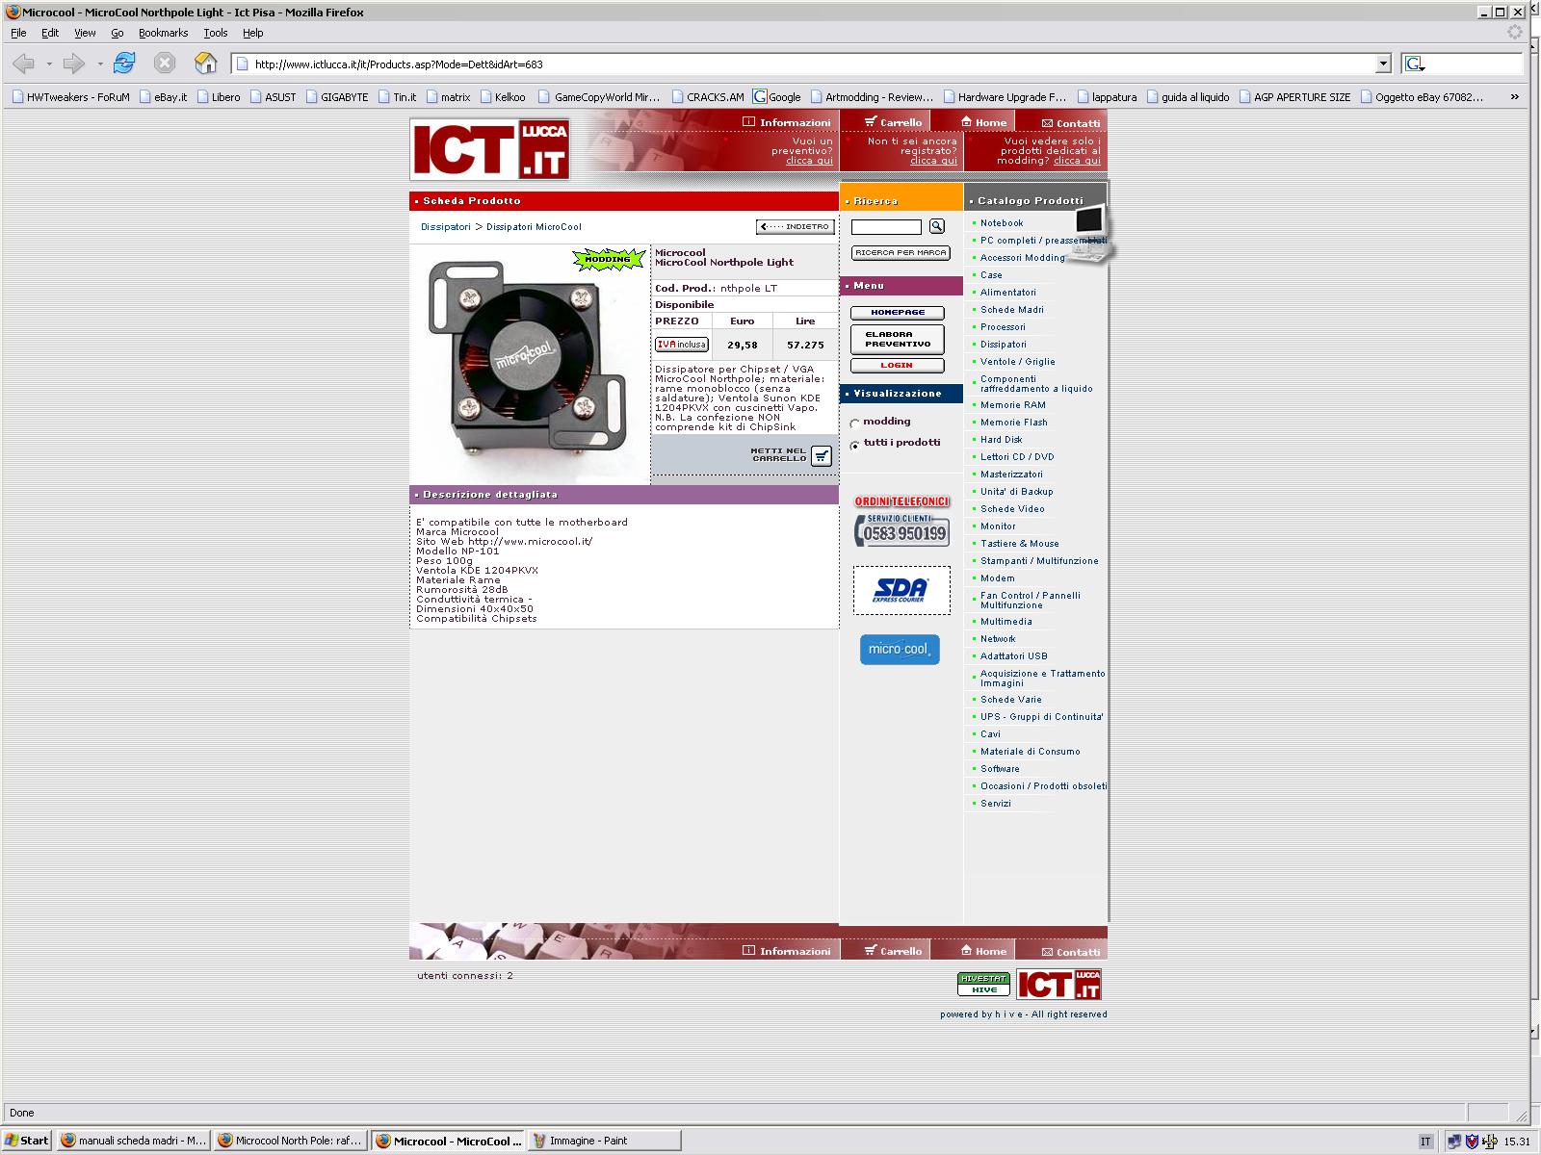This screenshot has width=1541, height=1155.
Task: Switch to the Immagine - Paint taskbar window
Action: coord(604,1141)
